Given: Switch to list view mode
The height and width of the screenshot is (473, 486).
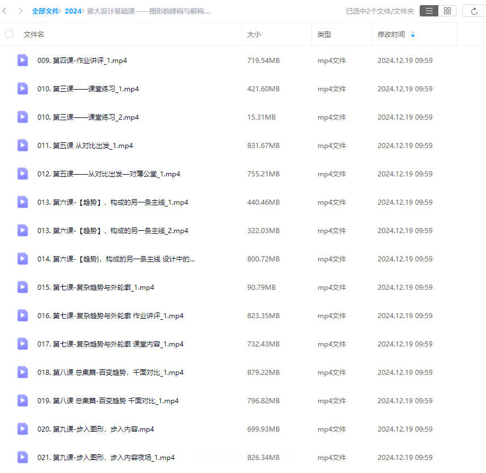Looking at the screenshot, I should (429, 11).
